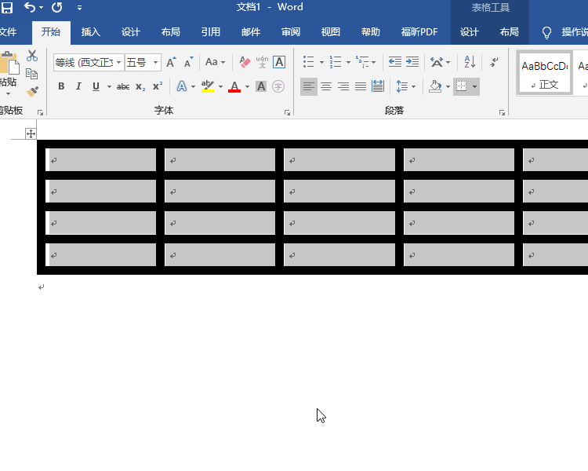Click the enclosed character icon
This screenshot has height=471, width=588.
tap(278, 87)
